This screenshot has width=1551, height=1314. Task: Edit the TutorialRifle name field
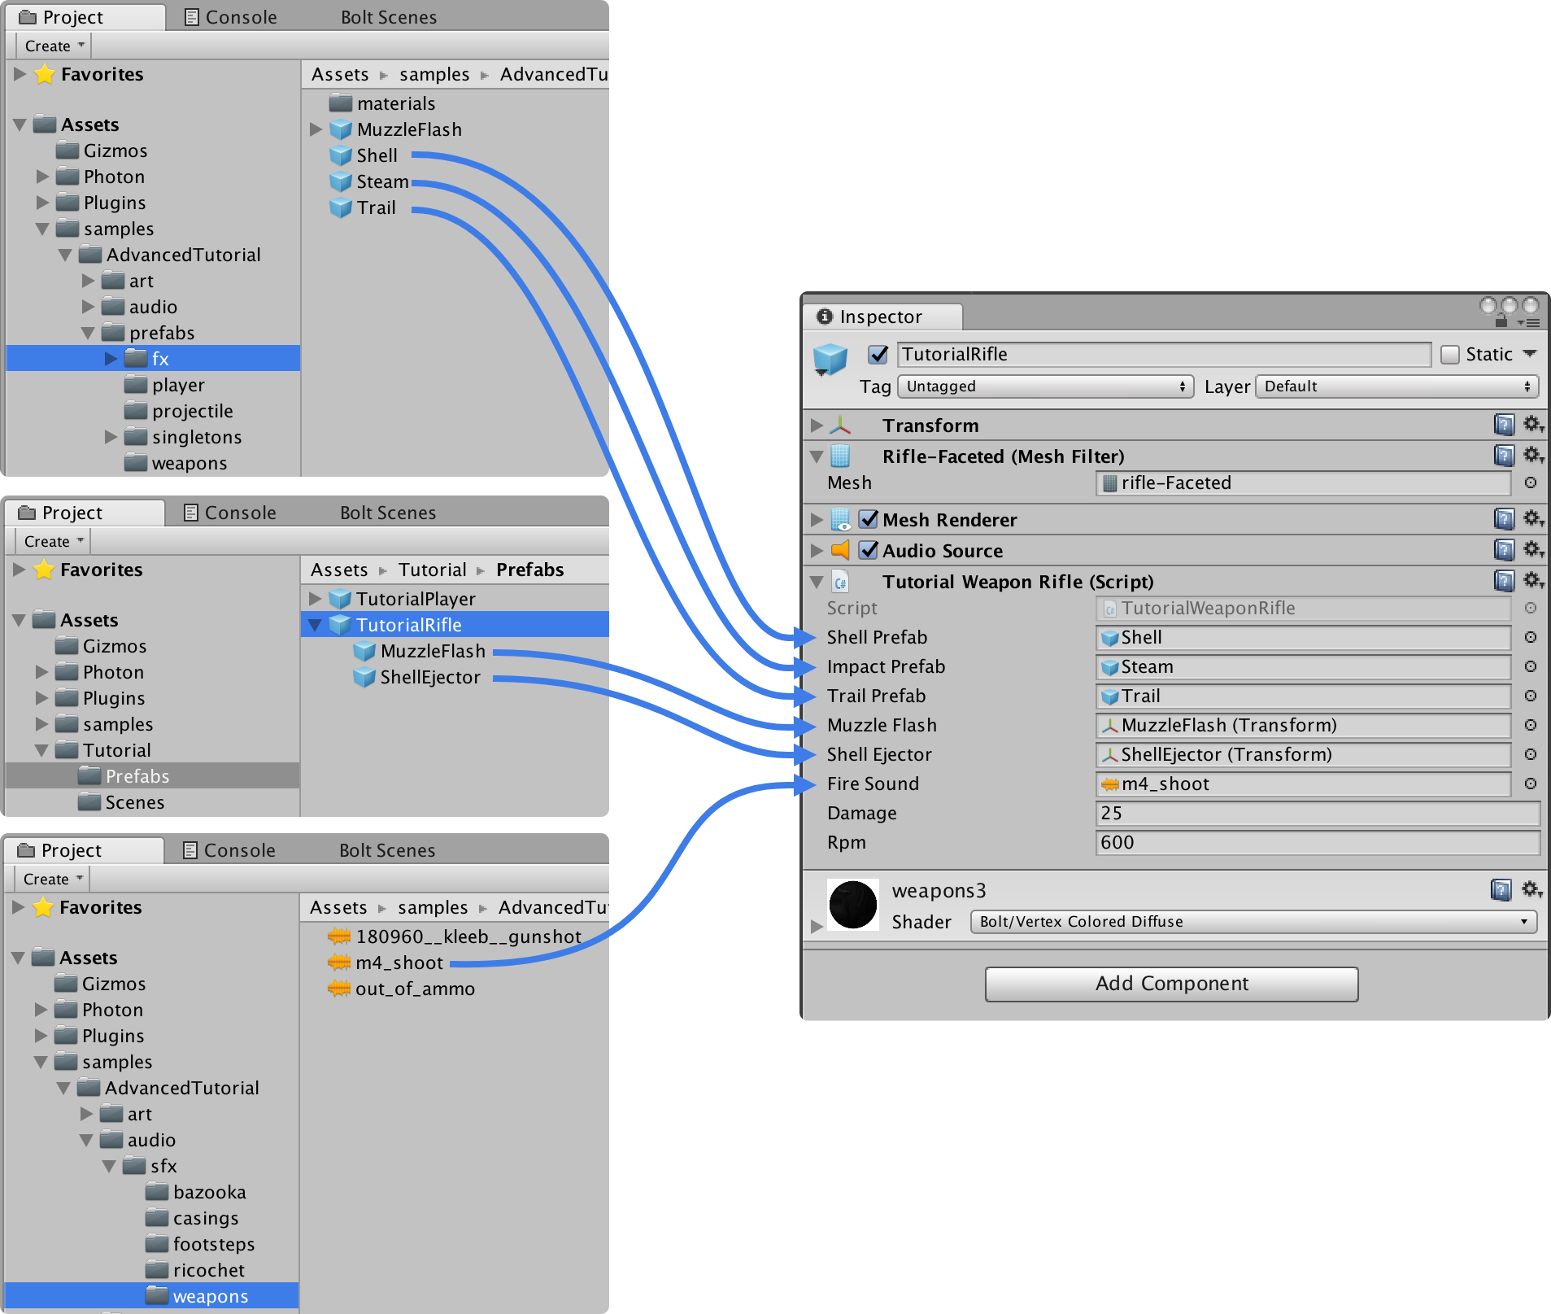pyautogui.click(x=1164, y=355)
